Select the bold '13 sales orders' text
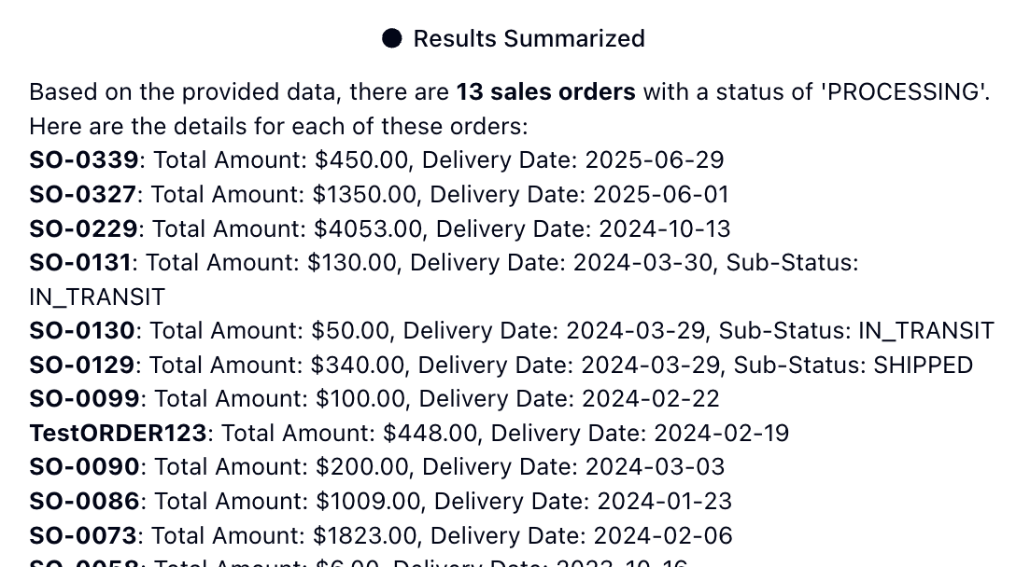 [545, 92]
